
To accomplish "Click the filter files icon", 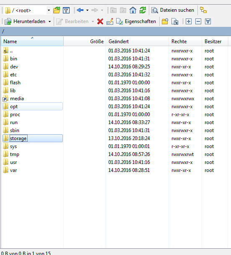I will click(66, 10).
